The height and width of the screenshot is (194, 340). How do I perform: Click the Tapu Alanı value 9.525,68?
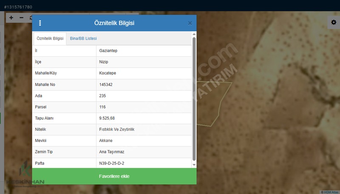tap(107, 118)
